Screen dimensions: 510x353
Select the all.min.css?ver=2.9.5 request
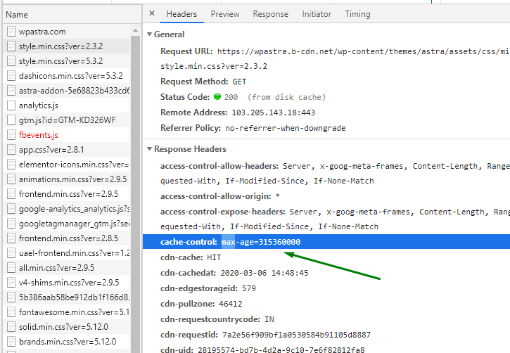point(66,268)
